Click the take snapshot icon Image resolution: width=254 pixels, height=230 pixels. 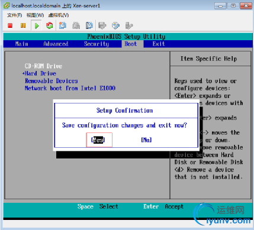click(63, 25)
